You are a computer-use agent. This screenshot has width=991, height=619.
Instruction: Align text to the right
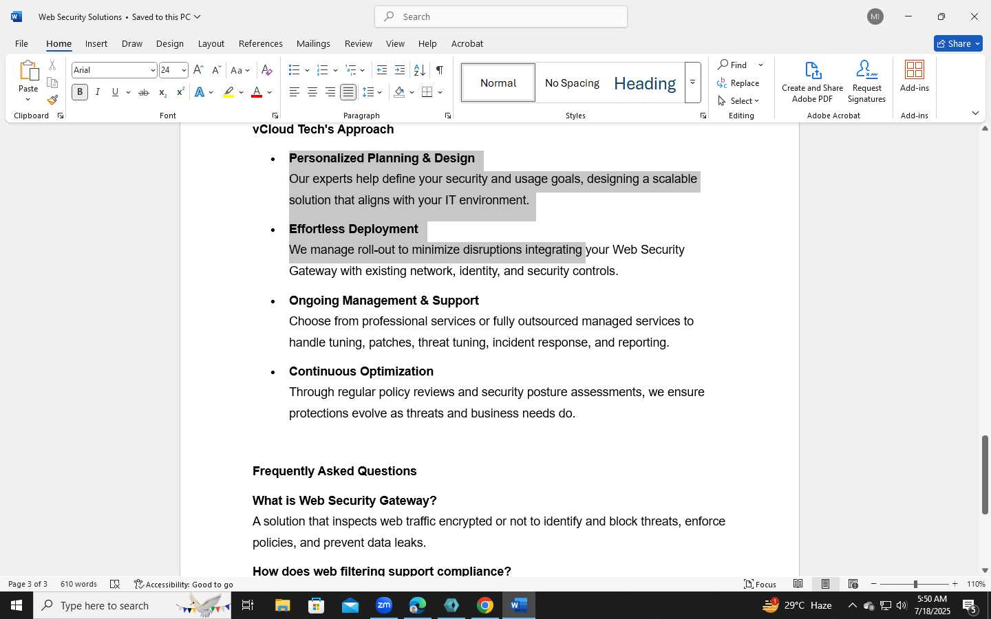point(330,92)
